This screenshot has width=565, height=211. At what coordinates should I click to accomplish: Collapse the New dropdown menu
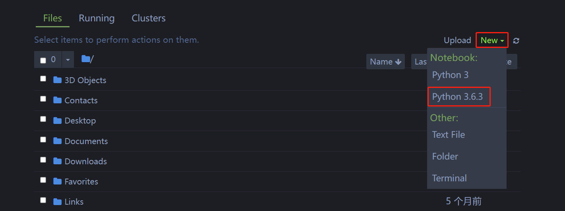click(x=492, y=40)
